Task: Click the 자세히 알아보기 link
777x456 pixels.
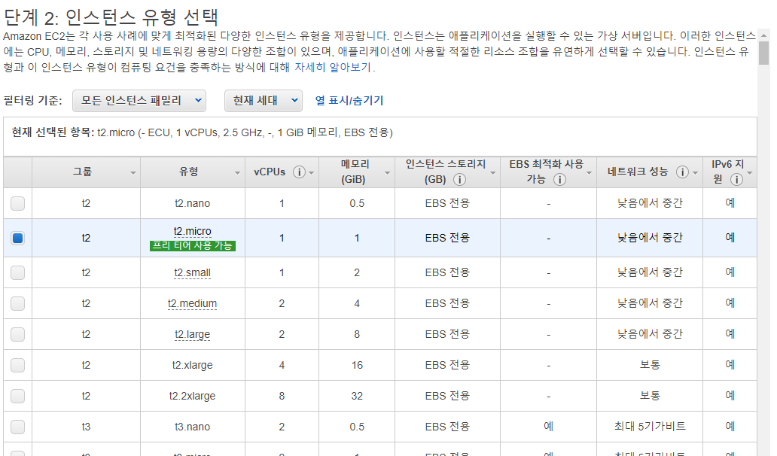Action: (x=333, y=67)
